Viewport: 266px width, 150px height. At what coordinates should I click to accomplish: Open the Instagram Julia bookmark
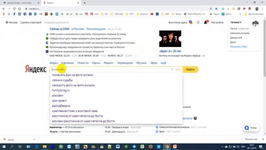click(94, 14)
